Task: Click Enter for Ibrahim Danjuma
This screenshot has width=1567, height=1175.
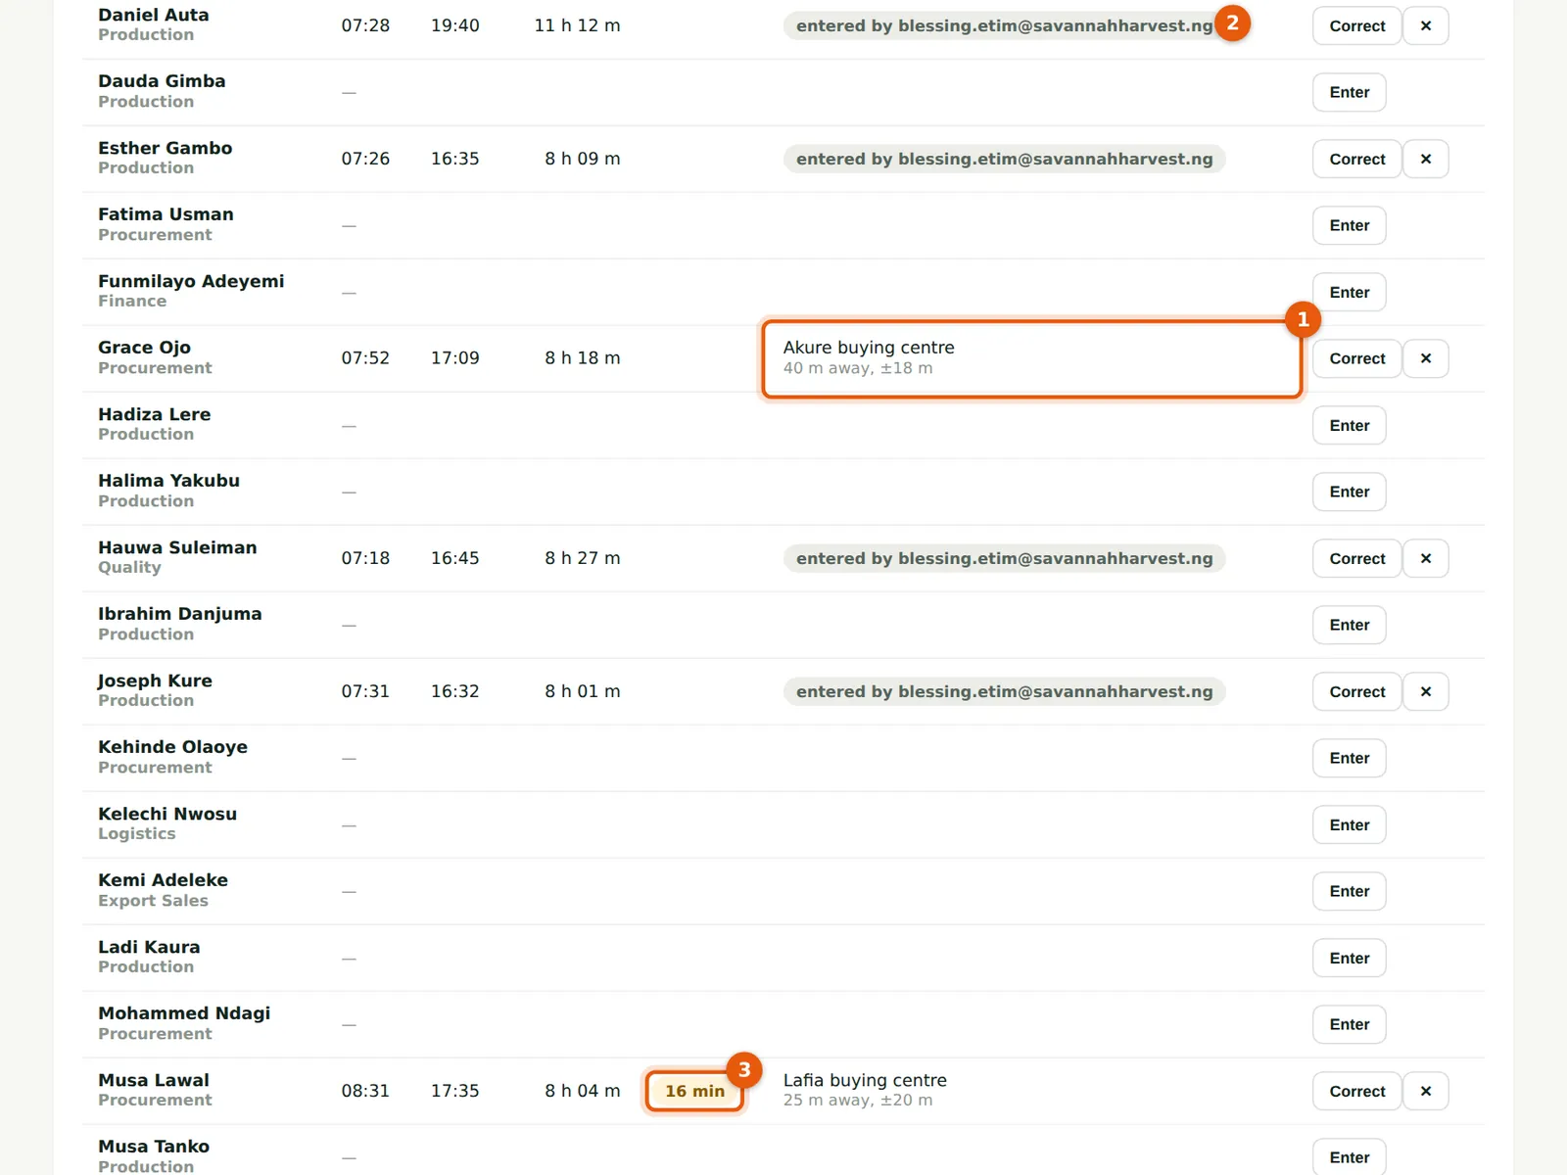Action: point(1349,625)
